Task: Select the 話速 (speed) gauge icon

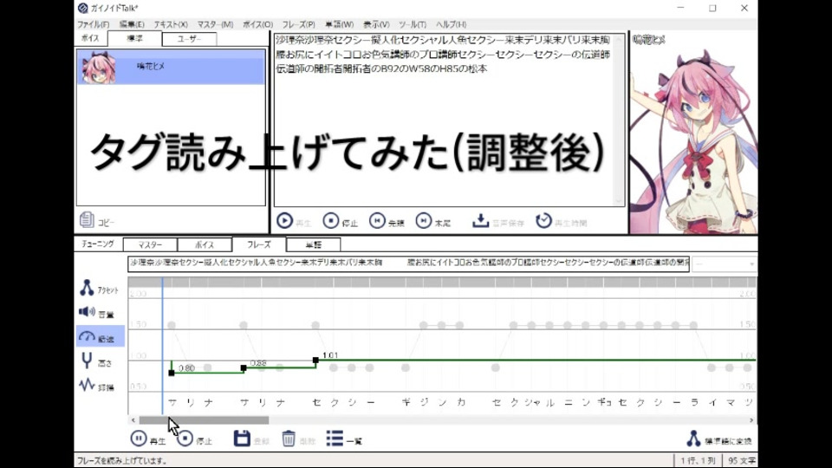Action: (x=87, y=336)
